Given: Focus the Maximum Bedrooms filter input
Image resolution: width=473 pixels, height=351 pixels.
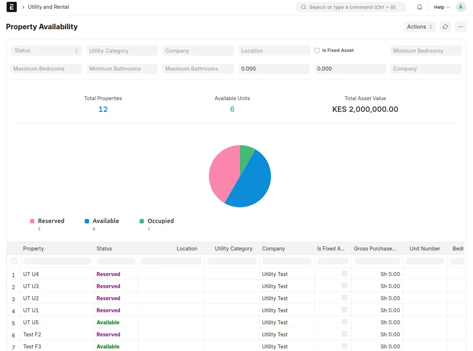Looking at the screenshot, I should point(46,69).
